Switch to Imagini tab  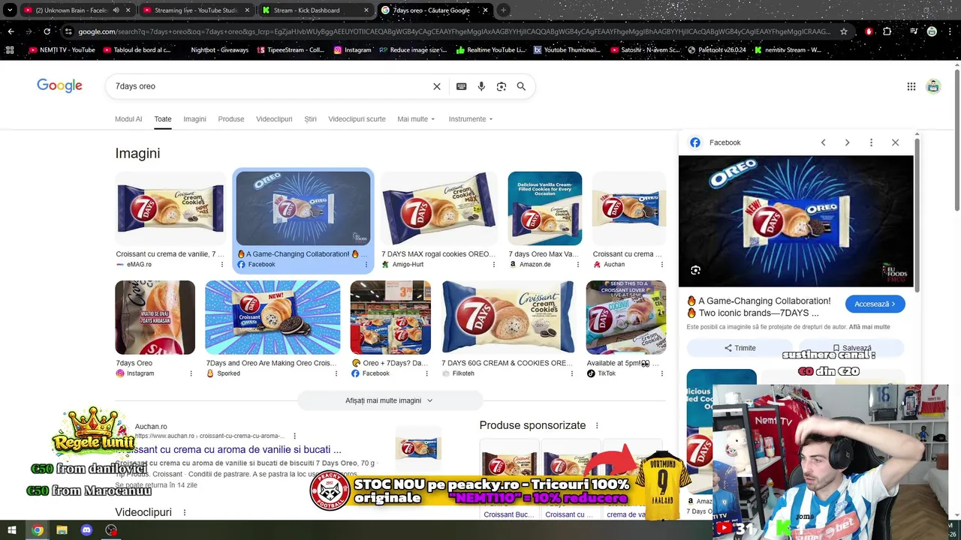click(x=194, y=119)
